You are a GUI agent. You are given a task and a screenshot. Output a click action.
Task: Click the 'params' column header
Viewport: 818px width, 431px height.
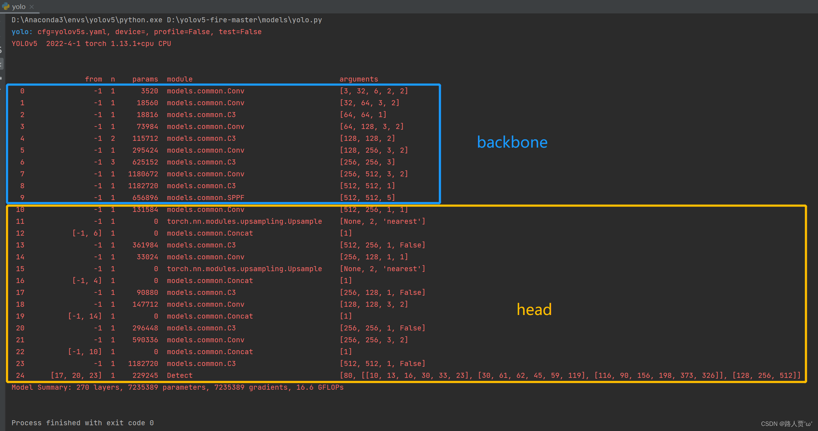[145, 79]
